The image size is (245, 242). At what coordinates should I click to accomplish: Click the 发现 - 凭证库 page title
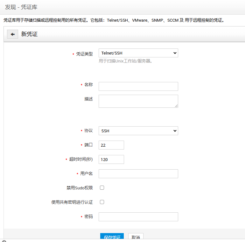pyautogui.click(x=21, y=7)
